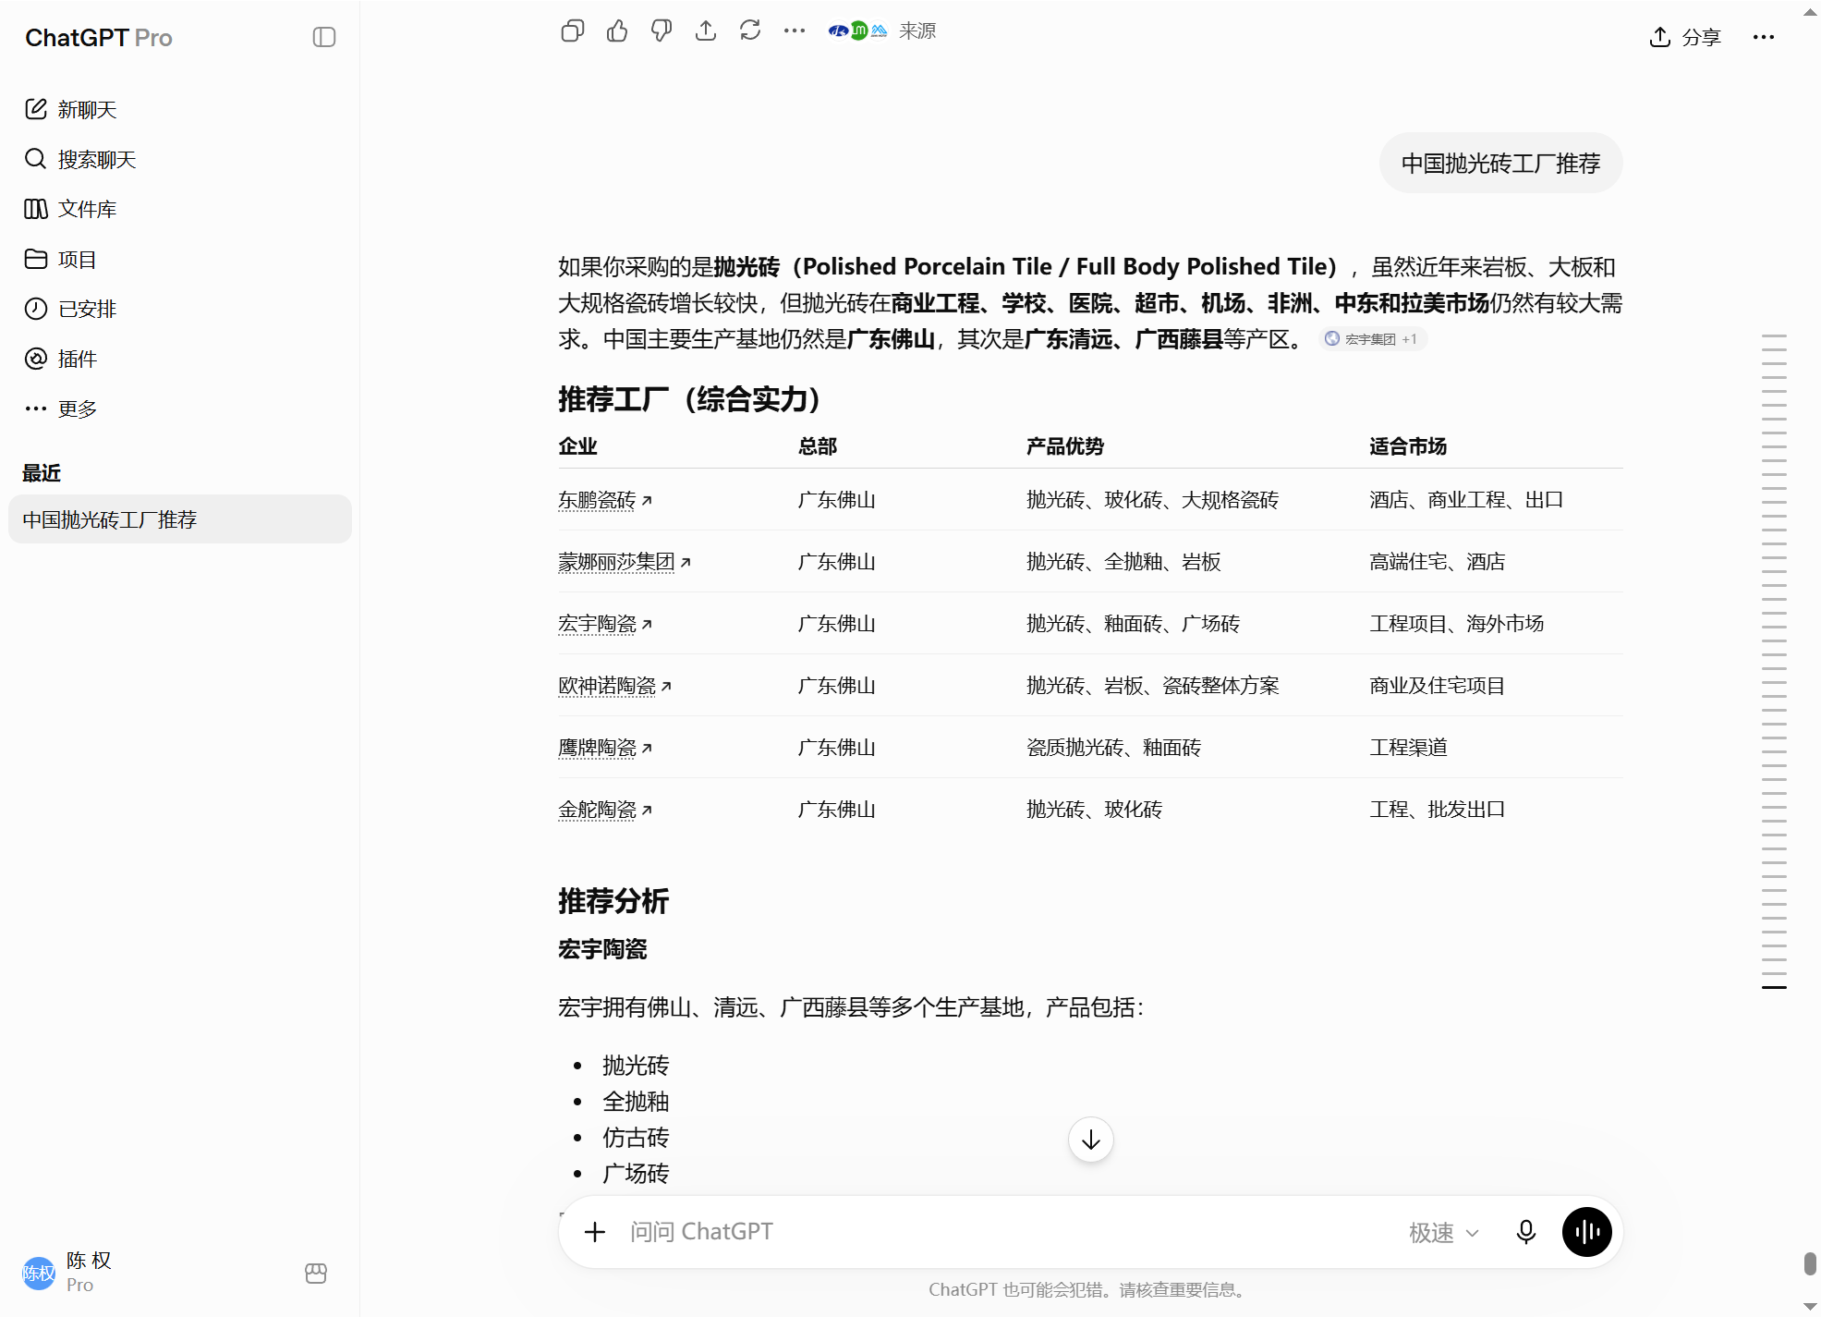Open the 蒙娜丽莎集团 link
Screen dimensions: 1821x1317
(x=625, y=562)
